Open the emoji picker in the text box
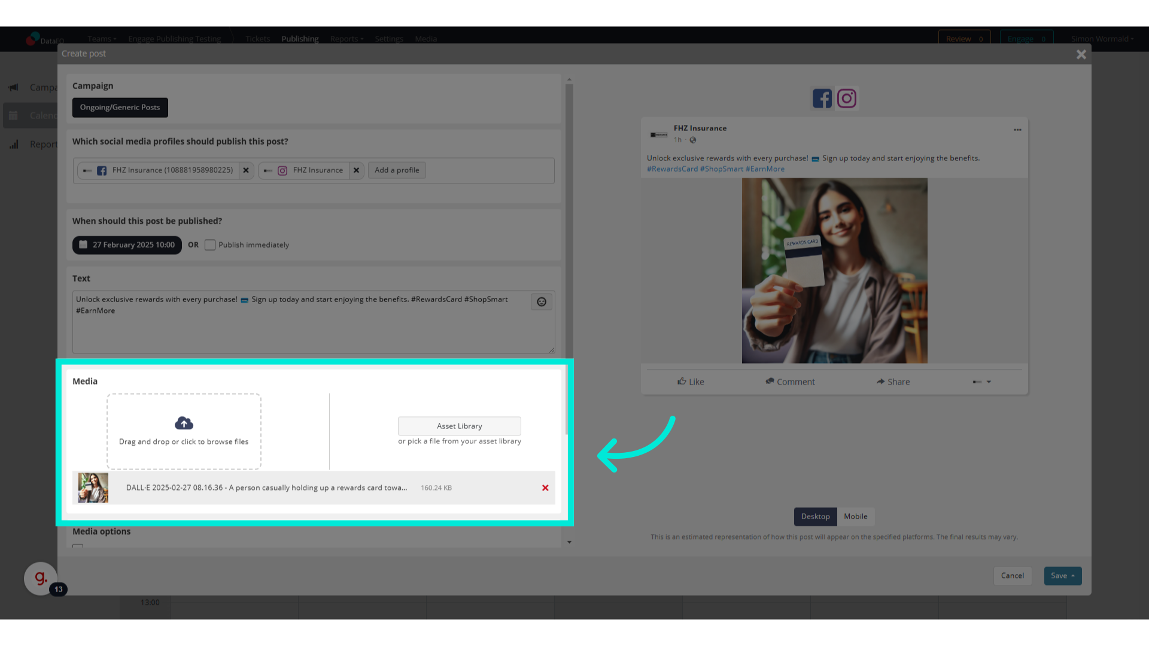Screen dimensions: 1149x646 click(542, 302)
